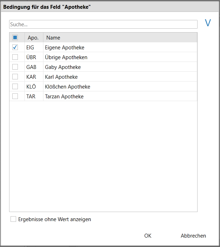Click the Abbrechen button

click(x=193, y=236)
